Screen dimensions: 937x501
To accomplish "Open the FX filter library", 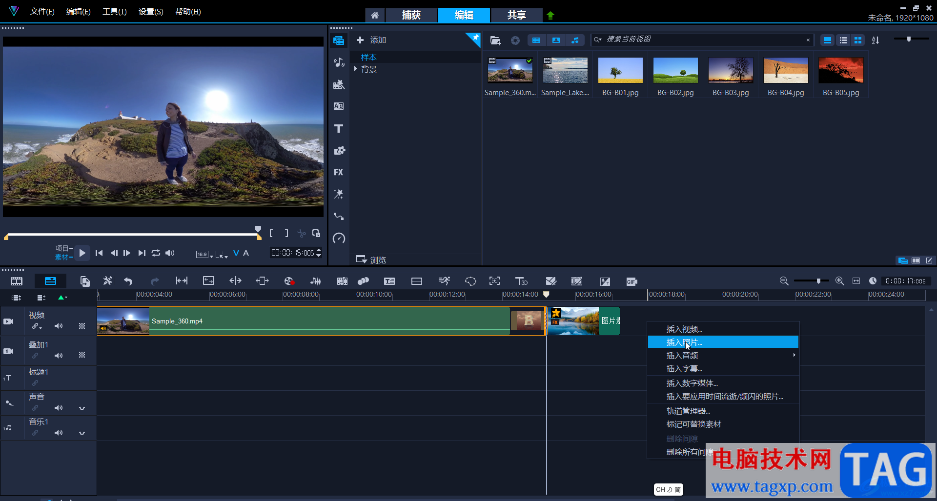I will (339, 172).
